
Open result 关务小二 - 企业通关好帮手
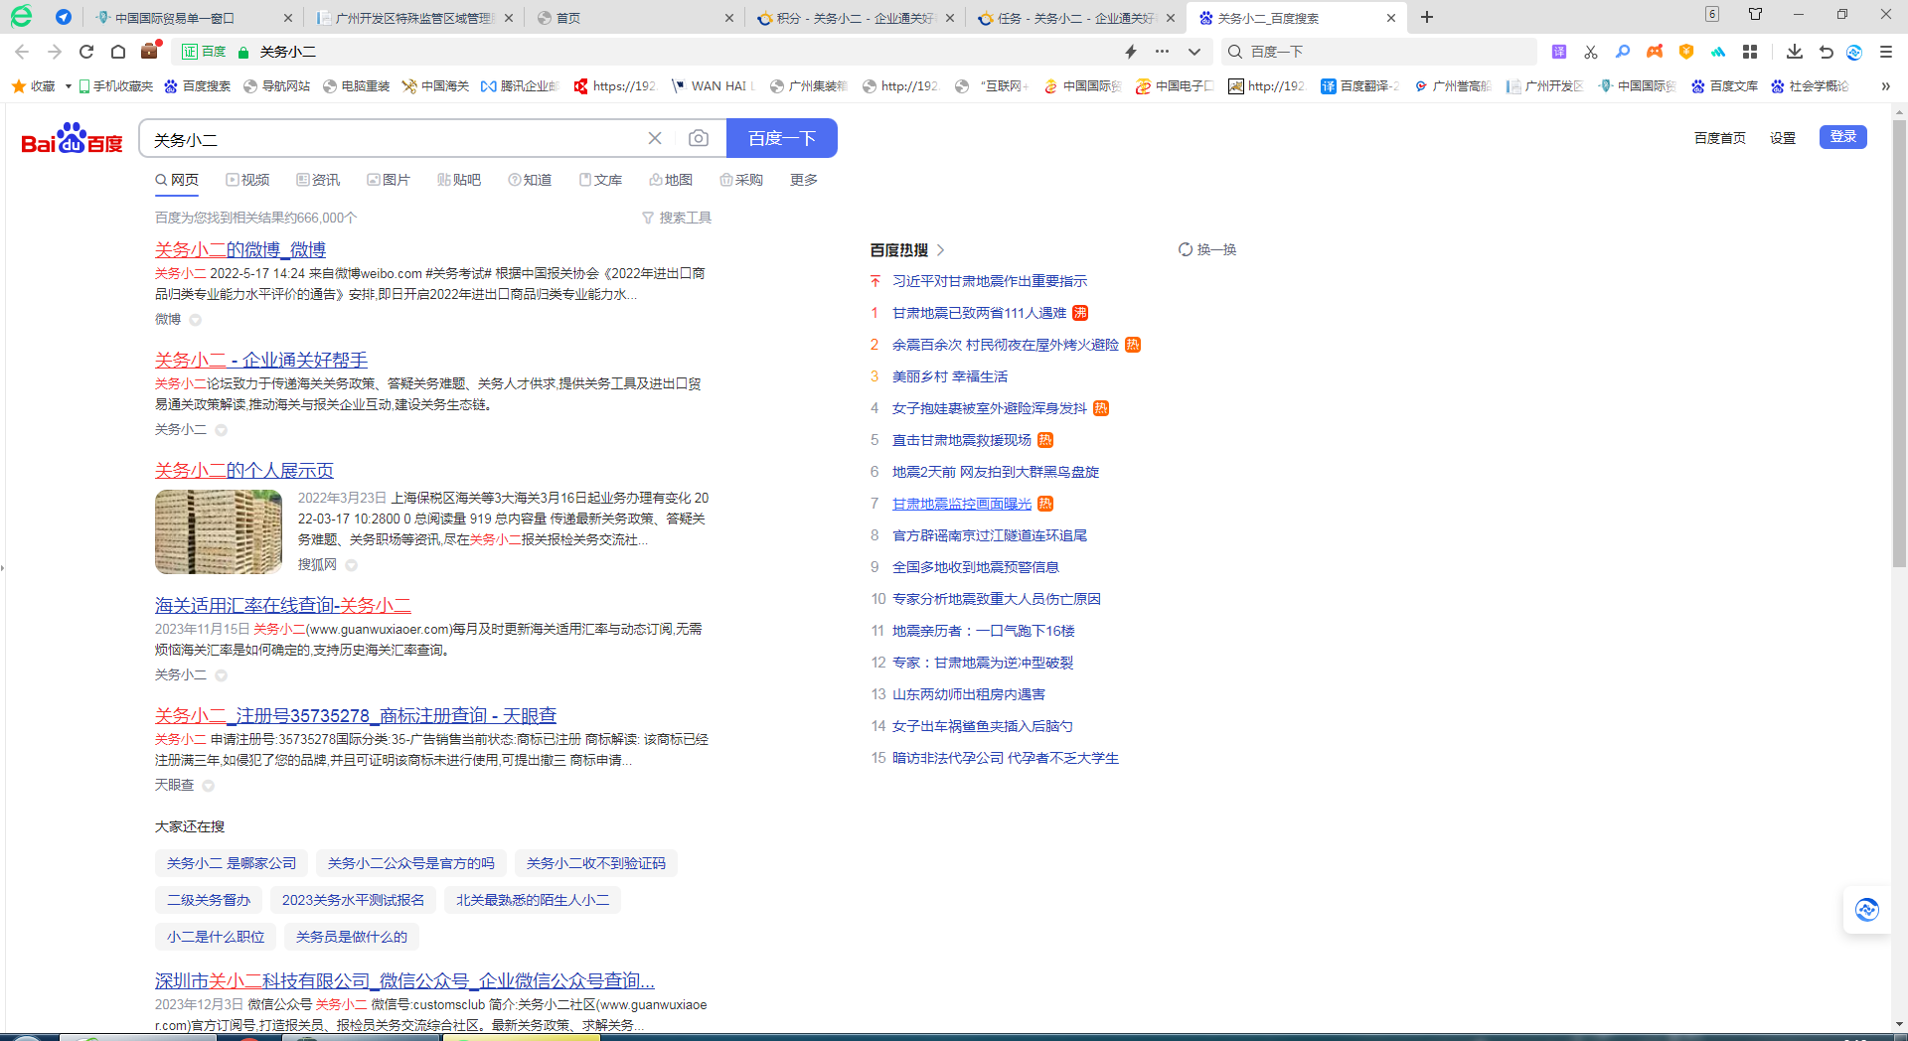click(261, 360)
